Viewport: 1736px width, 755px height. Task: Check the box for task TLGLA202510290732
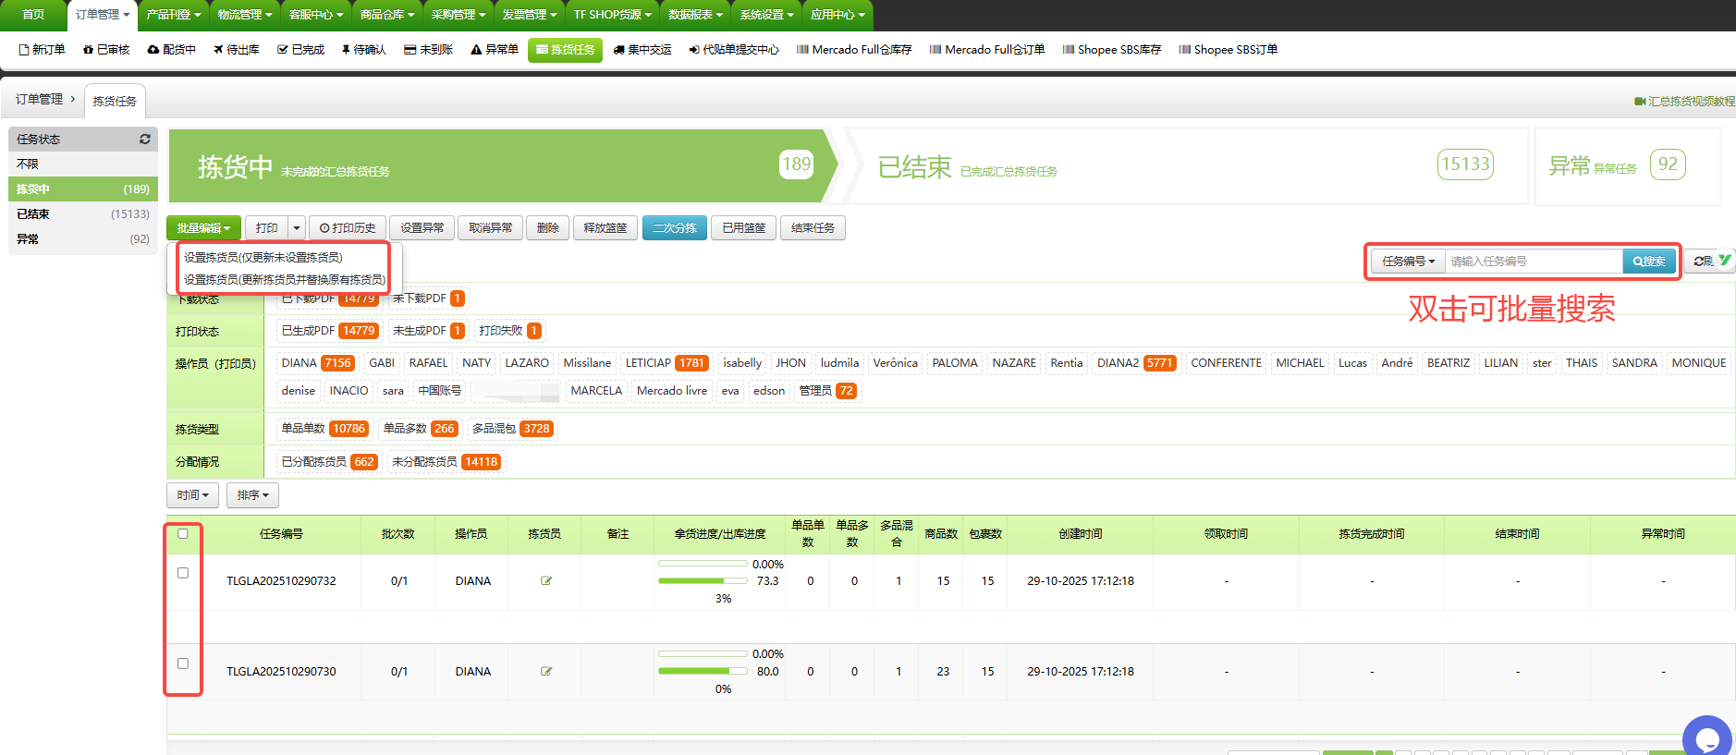(x=183, y=573)
